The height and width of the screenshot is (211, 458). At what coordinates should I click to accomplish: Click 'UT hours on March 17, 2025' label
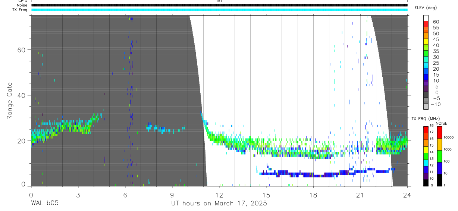219,203
